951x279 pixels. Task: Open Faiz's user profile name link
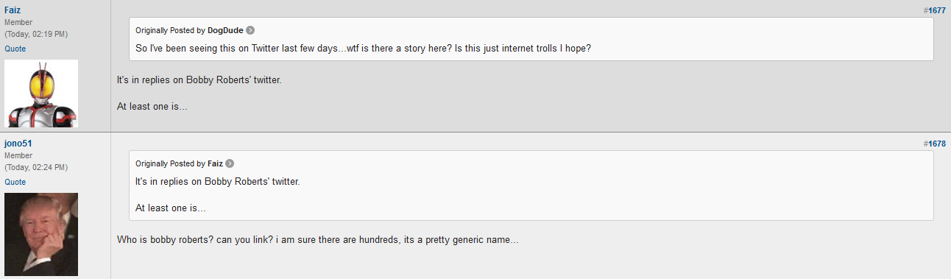(x=13, y=10)
